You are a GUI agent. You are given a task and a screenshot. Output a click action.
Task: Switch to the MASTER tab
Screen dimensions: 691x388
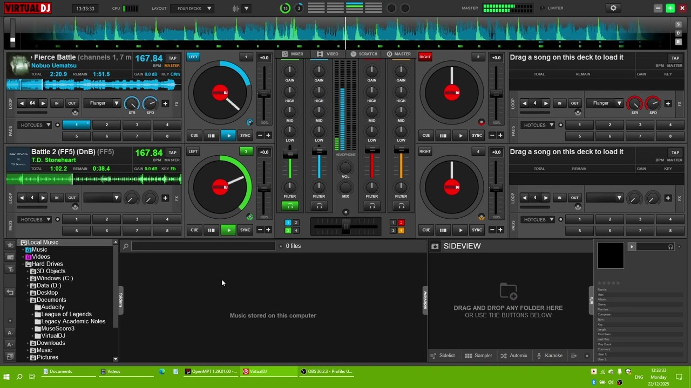coord(399,54)
